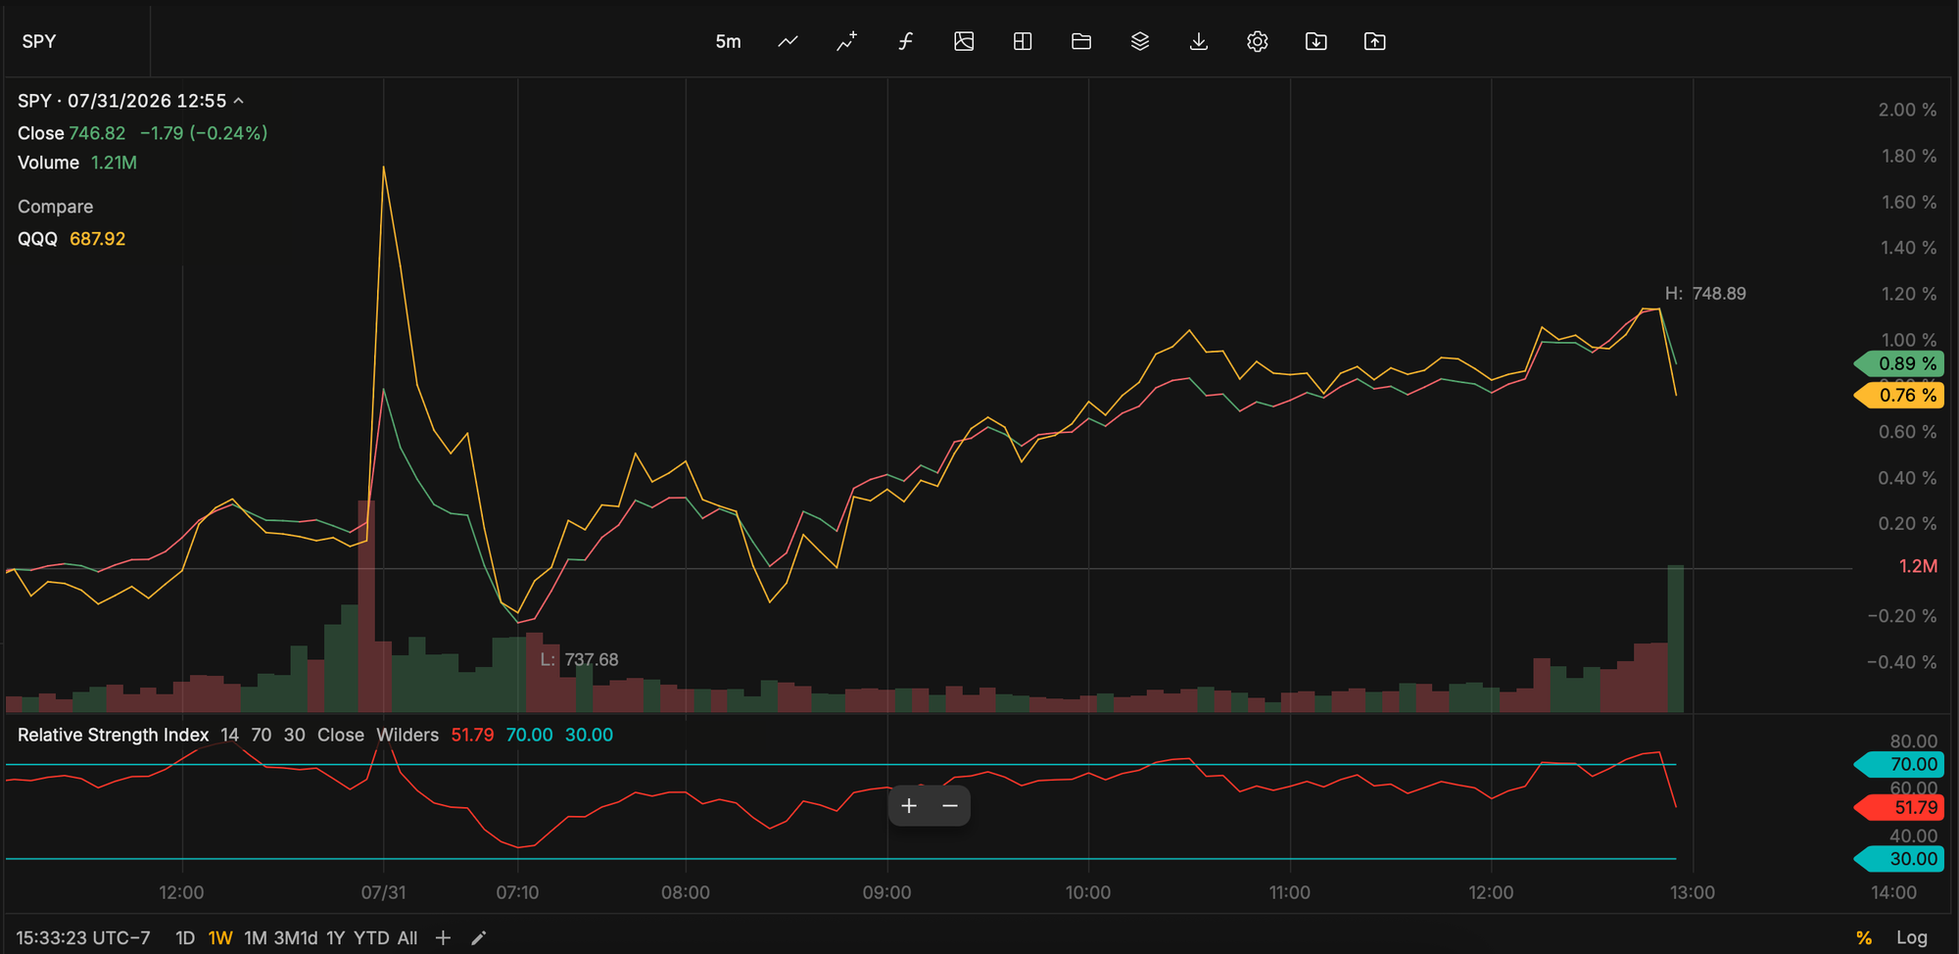The image size is (1959, 954).
Task: Select the QQQ compare series label
Action: click(37, 239)
